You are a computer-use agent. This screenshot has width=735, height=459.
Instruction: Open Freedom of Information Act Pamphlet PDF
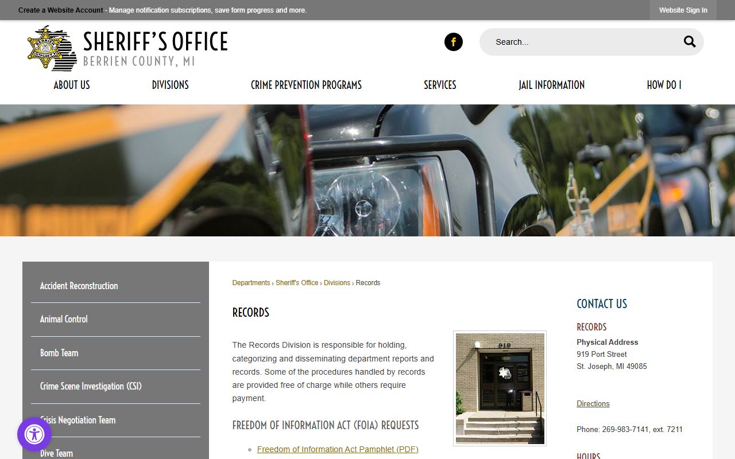tap(338, 449)
